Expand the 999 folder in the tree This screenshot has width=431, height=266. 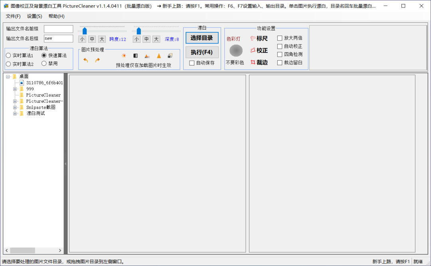click(x=15, y=89)
